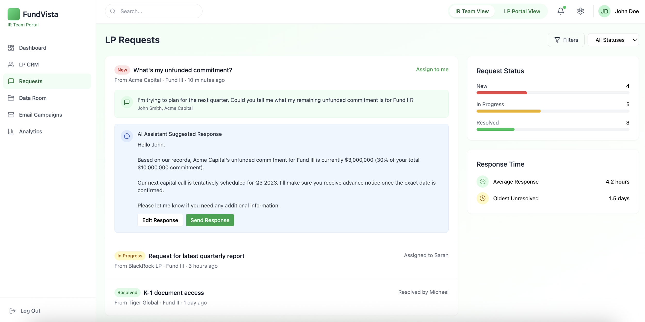Open the All Statuses dropdown
645x322 pixels.
pos(613,40)
